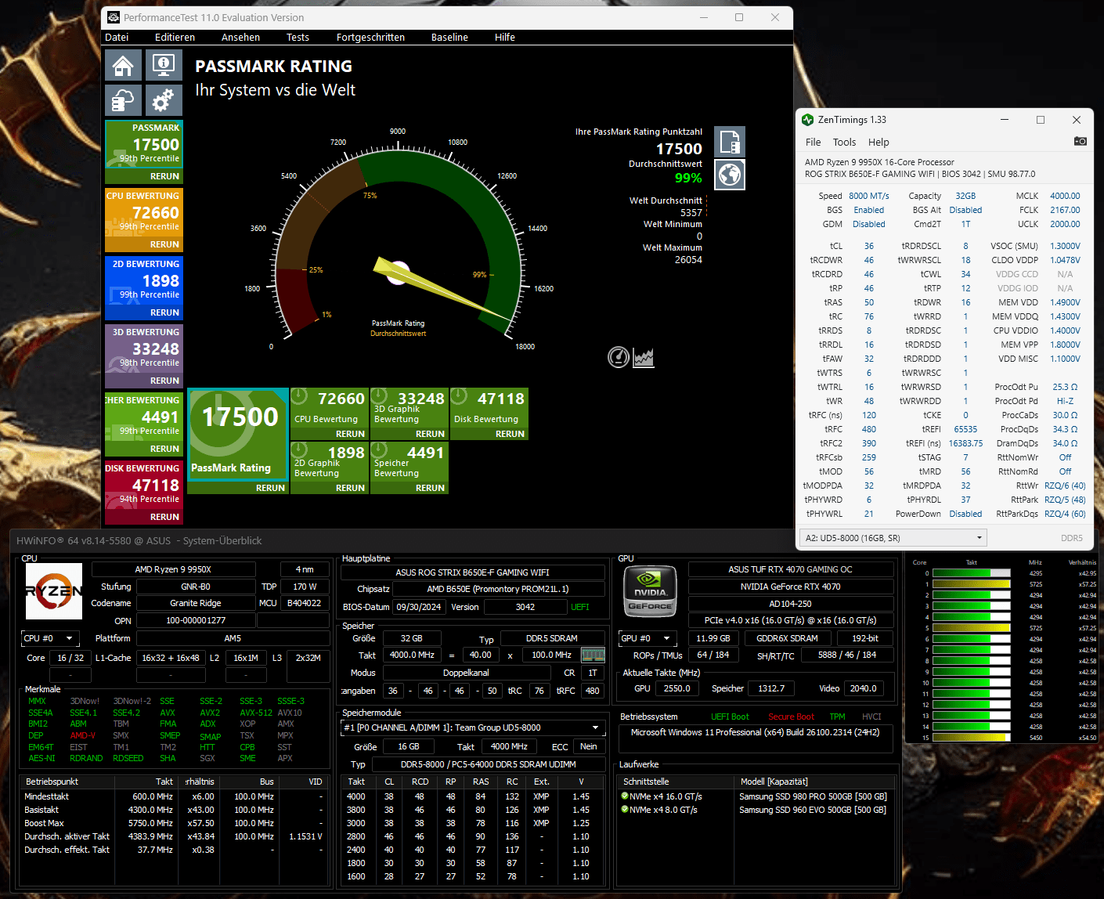
Task: Open the PerformanceTest home screen icon
Action: [123, 65]
